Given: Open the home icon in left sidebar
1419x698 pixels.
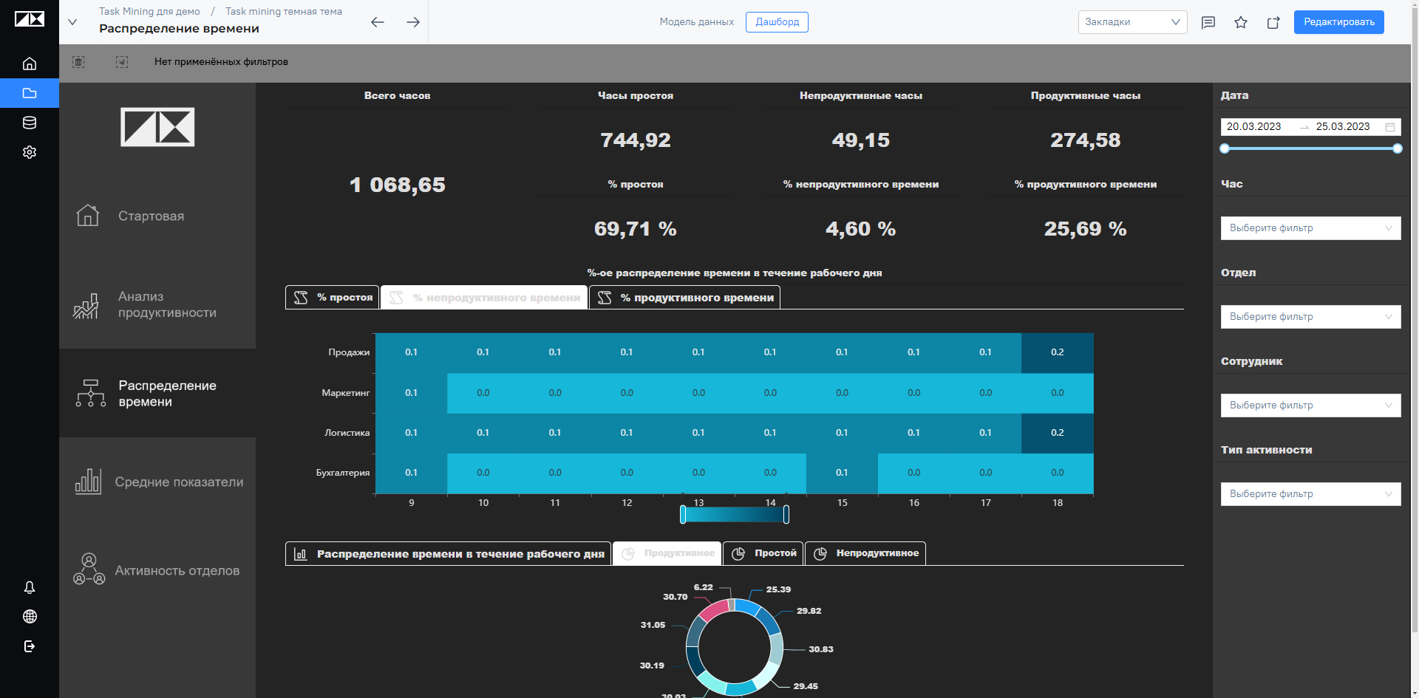Looking at the screenshot, I should click(30, 64).
